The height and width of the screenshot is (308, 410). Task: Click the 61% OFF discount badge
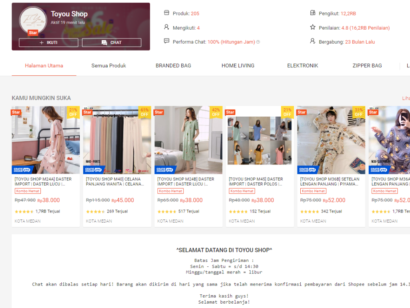click(145, 112)
